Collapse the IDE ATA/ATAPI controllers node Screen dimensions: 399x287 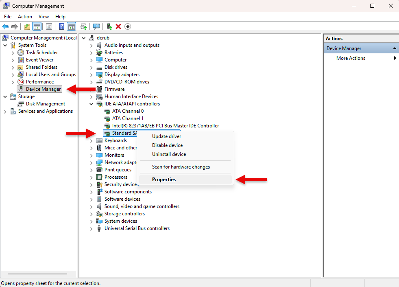coord(92,104)
